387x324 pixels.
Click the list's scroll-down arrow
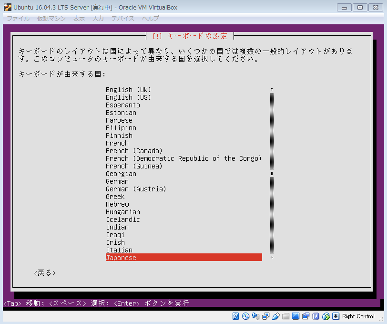[x=272, y=258]
